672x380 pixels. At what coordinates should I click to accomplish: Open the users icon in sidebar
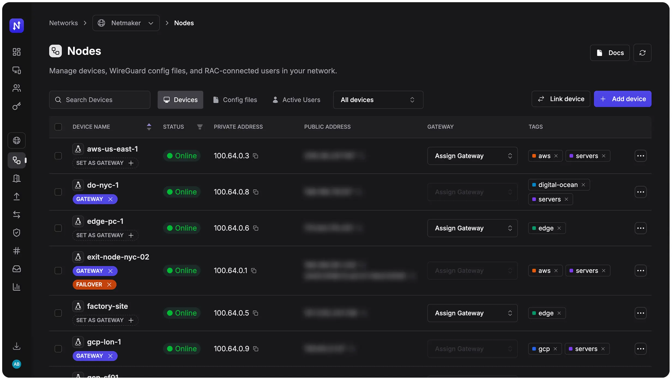(17, 88)
